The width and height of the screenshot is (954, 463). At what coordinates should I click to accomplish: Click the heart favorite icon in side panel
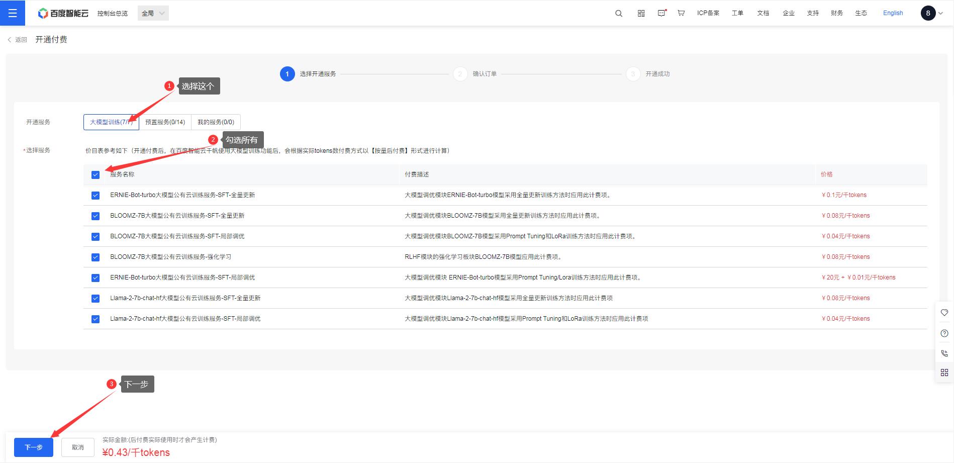pyautogui.click(x=944, y=313)
